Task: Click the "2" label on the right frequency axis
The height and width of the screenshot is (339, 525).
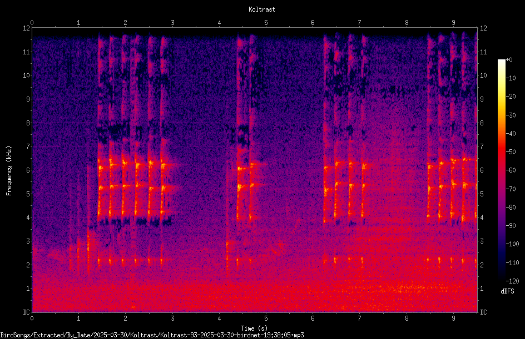Action: (482, 265)
